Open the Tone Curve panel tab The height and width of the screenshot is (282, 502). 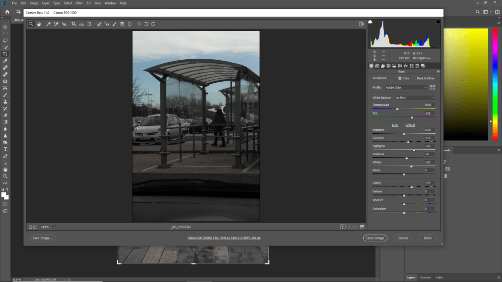(x=376, y=66)
